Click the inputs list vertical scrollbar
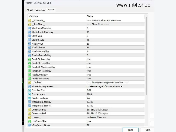The width and height of the screenshot is (176, 132). (146, 56)
